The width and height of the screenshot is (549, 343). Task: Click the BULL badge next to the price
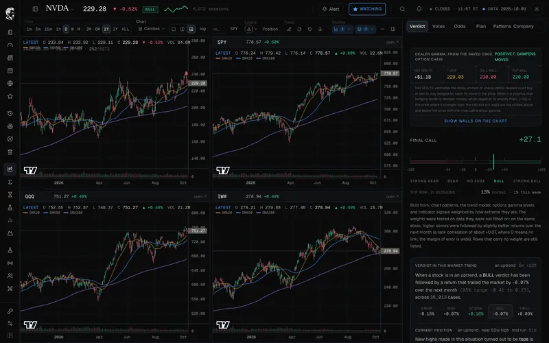coord(150,10)
